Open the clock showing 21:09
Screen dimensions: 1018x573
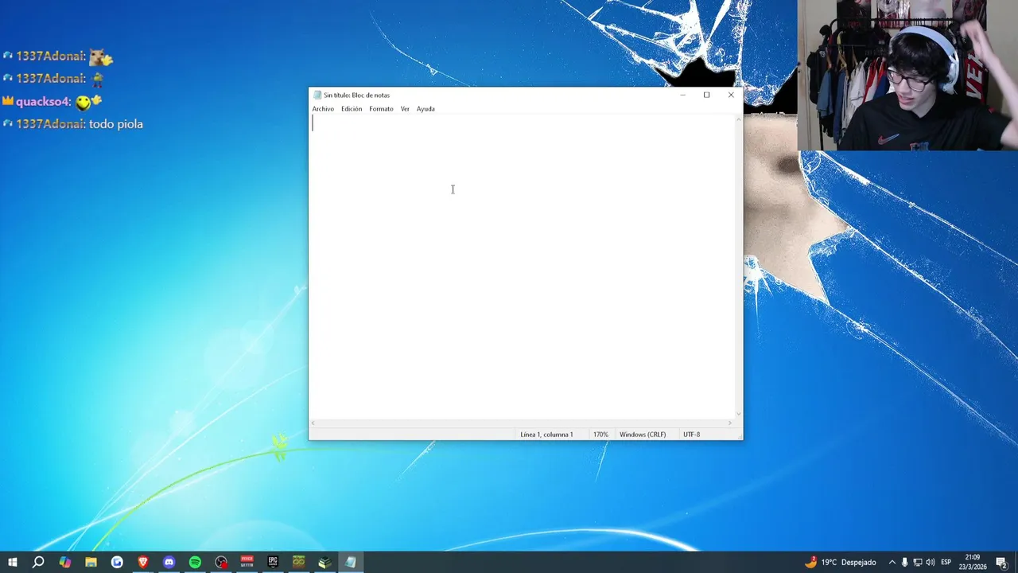click(972, 563)
